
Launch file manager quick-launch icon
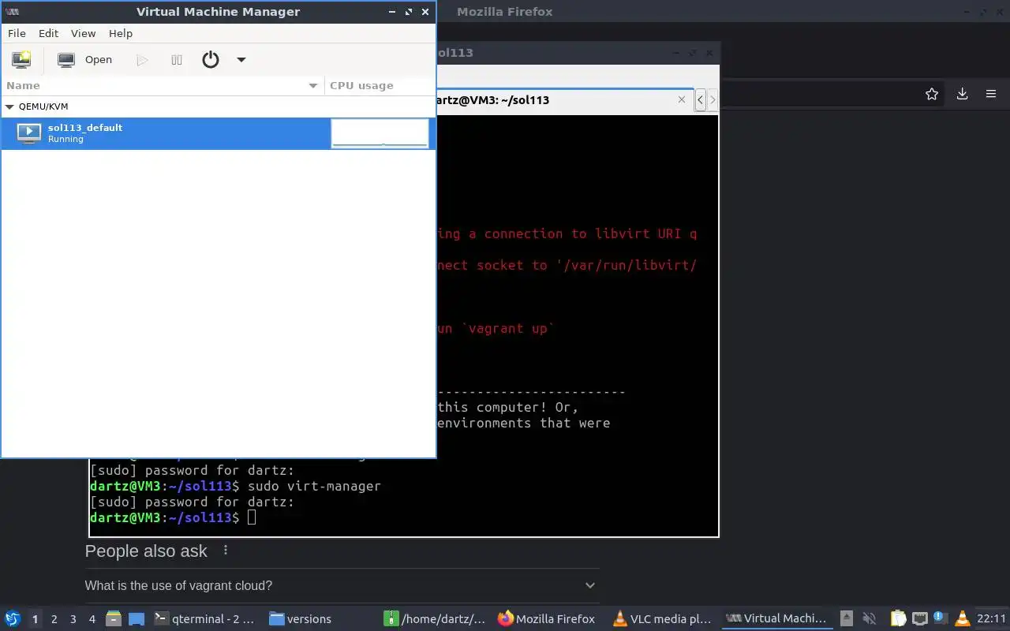(113, 619)
